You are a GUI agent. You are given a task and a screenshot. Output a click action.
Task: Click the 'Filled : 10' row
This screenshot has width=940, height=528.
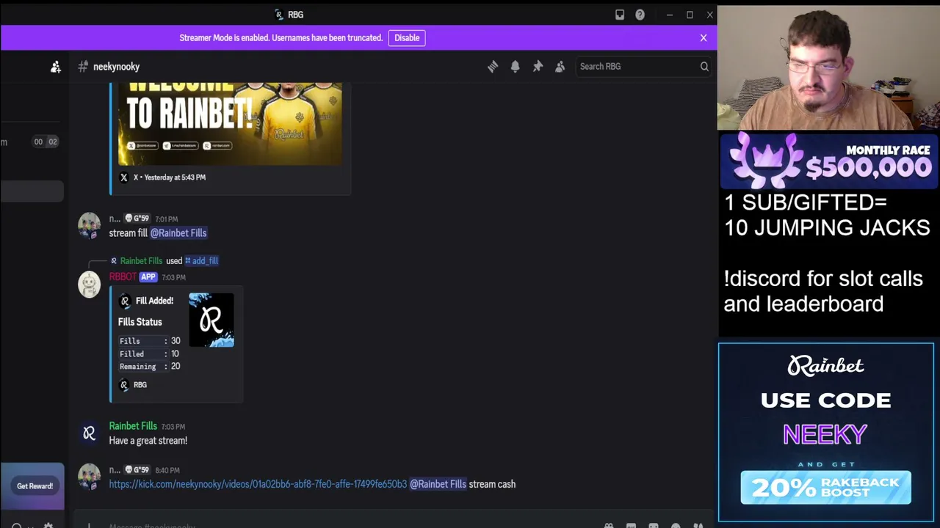point(150,354)
